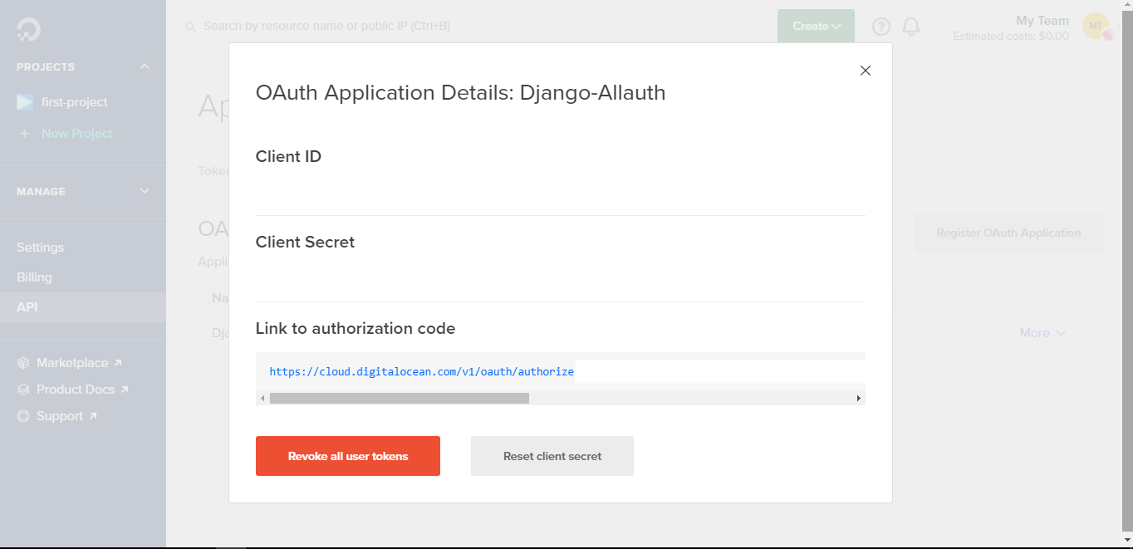Click the scrollbar left arrow
The image size is (1133, 549).
point(262,399)
